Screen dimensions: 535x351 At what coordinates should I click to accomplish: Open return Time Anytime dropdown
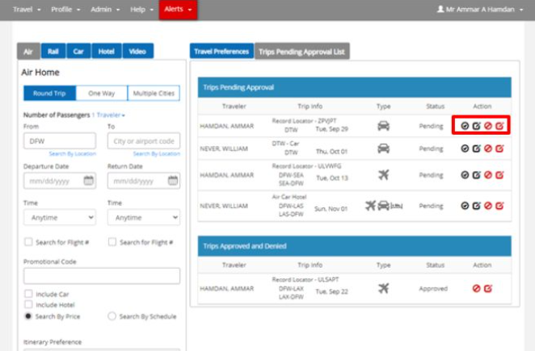click(144, 217)
